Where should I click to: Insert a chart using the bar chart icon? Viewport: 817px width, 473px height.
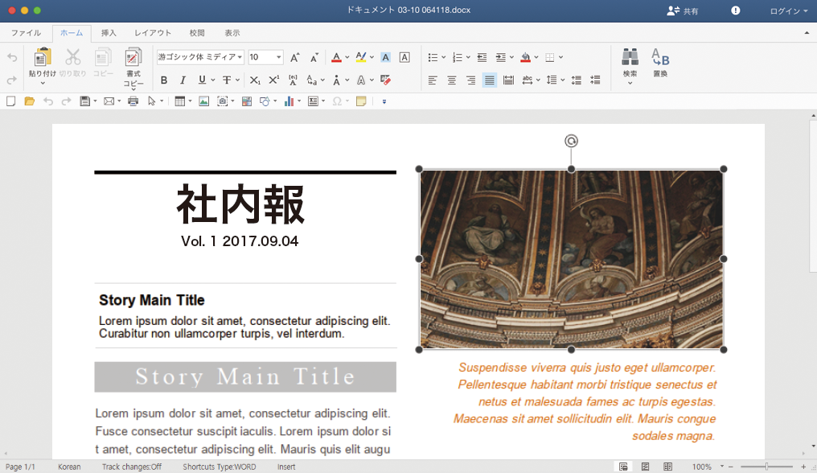click(289, 101)
